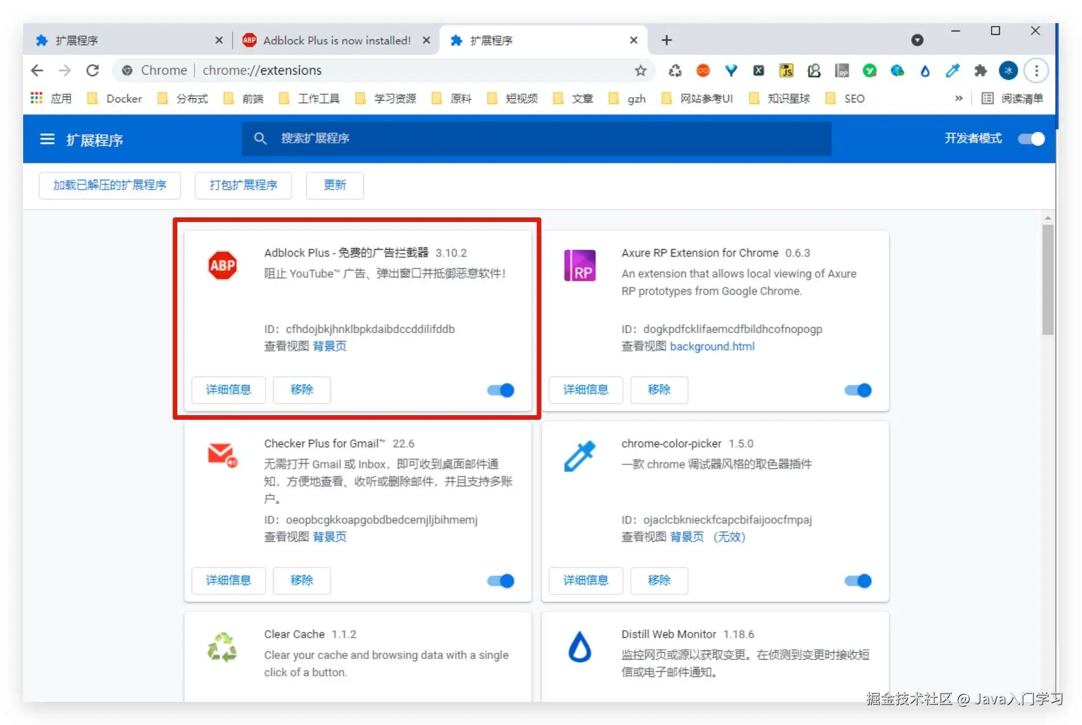Open the Extensions puzzle piece menu

click(980, 71)
